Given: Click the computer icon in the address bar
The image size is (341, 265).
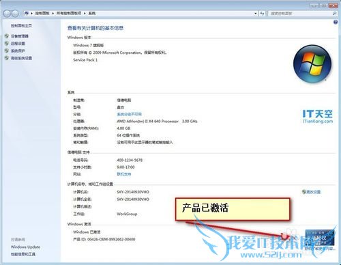Looking at the screenshot, I should click(27, 14).
